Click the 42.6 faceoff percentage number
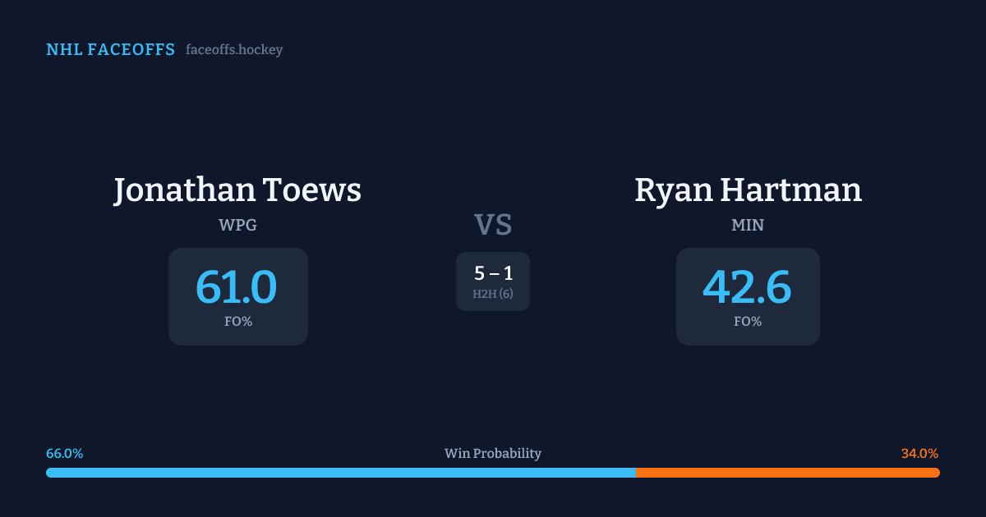This screenshot has width=986, height=517. [747, 287]
